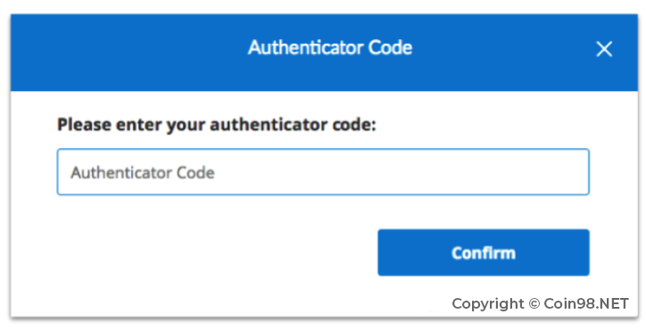Image resolution: width=646 pixels, height=331 pixels.
Task: Click the Authenticator Code input field
Action: coord(323,172)
